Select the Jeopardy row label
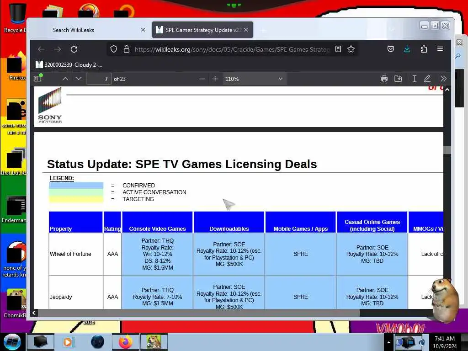Screen dimensions: 468x351 coord(61,297)
